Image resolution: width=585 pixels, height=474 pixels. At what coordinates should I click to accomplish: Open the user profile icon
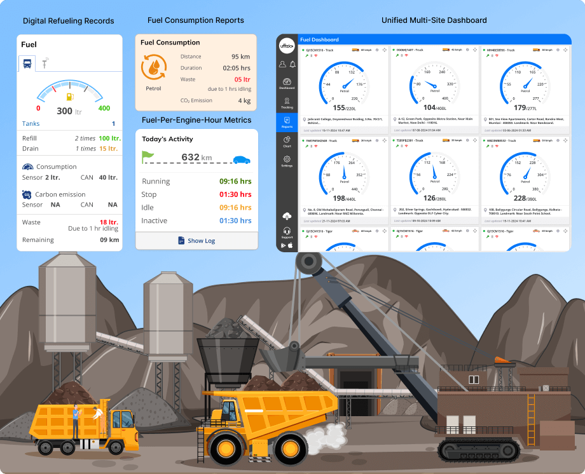[x=282, y=64]
